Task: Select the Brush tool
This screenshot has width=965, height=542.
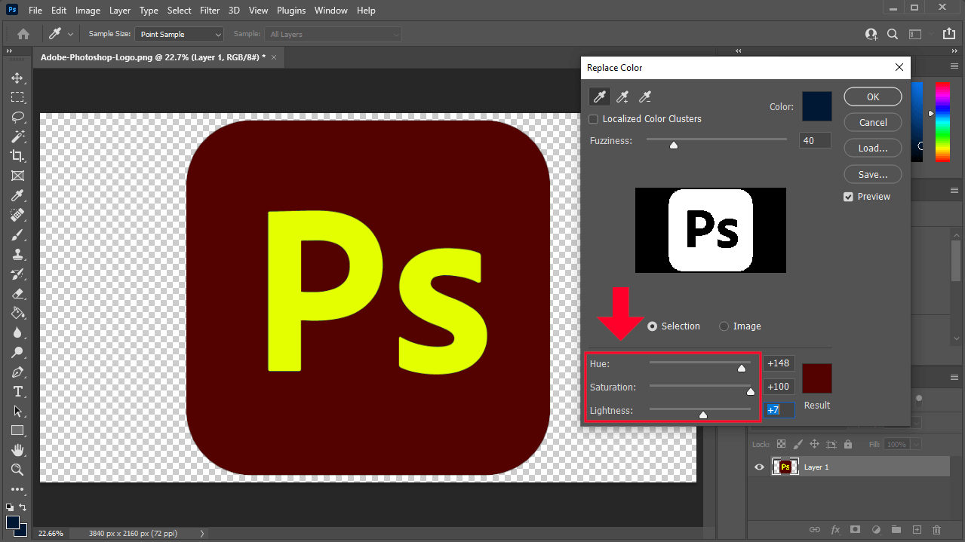Action: coord(17,234)
